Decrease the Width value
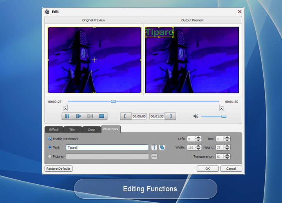Screen dimensions: 282x203 tap(198, 149)
